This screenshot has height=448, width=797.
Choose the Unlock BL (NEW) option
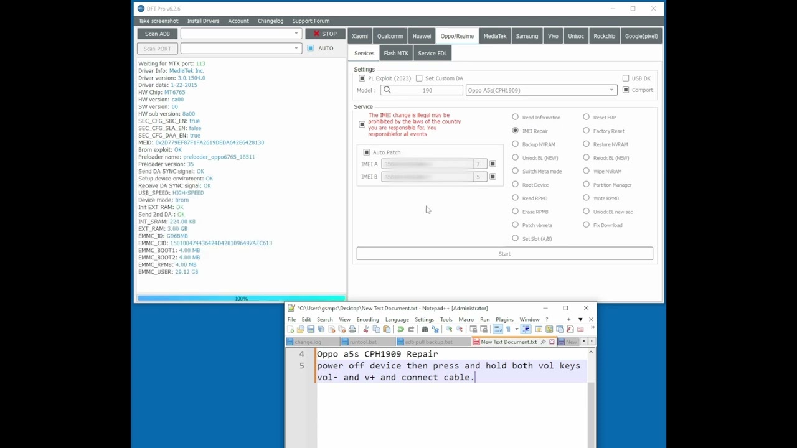(515, 157)
